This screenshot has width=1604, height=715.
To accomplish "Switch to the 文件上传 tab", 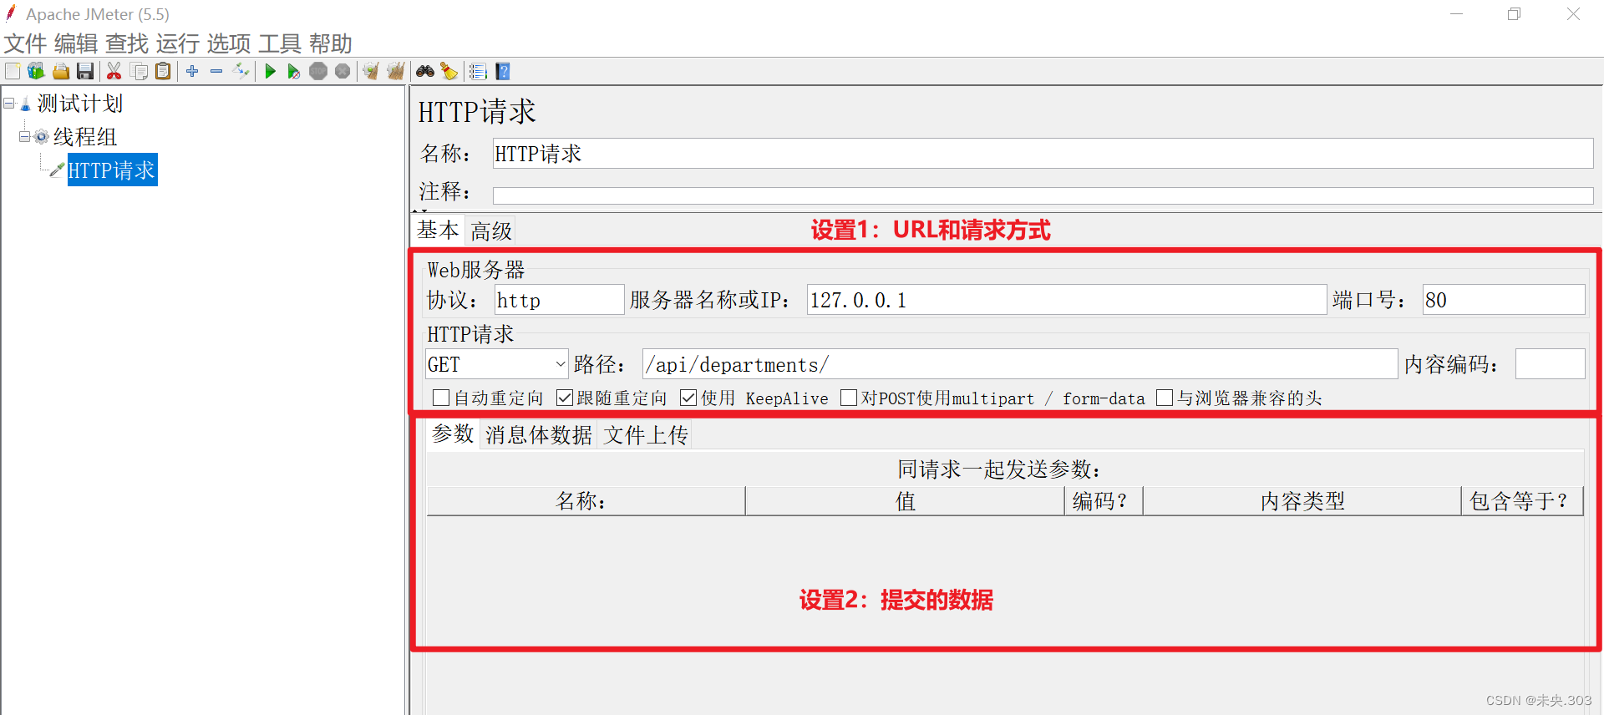I will pyautogui.click(x=646, y=435).
